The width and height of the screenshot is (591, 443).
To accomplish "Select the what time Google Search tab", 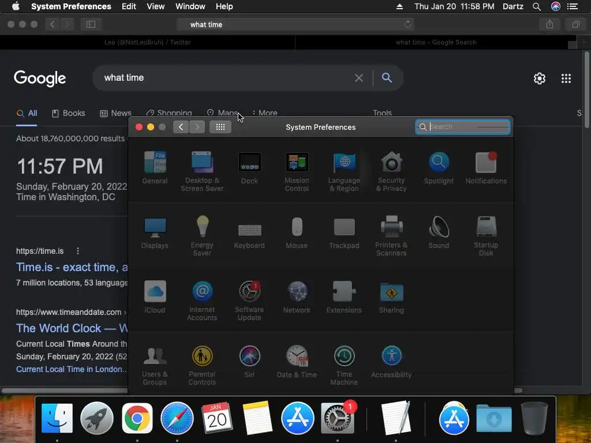I will pos(436,42).
